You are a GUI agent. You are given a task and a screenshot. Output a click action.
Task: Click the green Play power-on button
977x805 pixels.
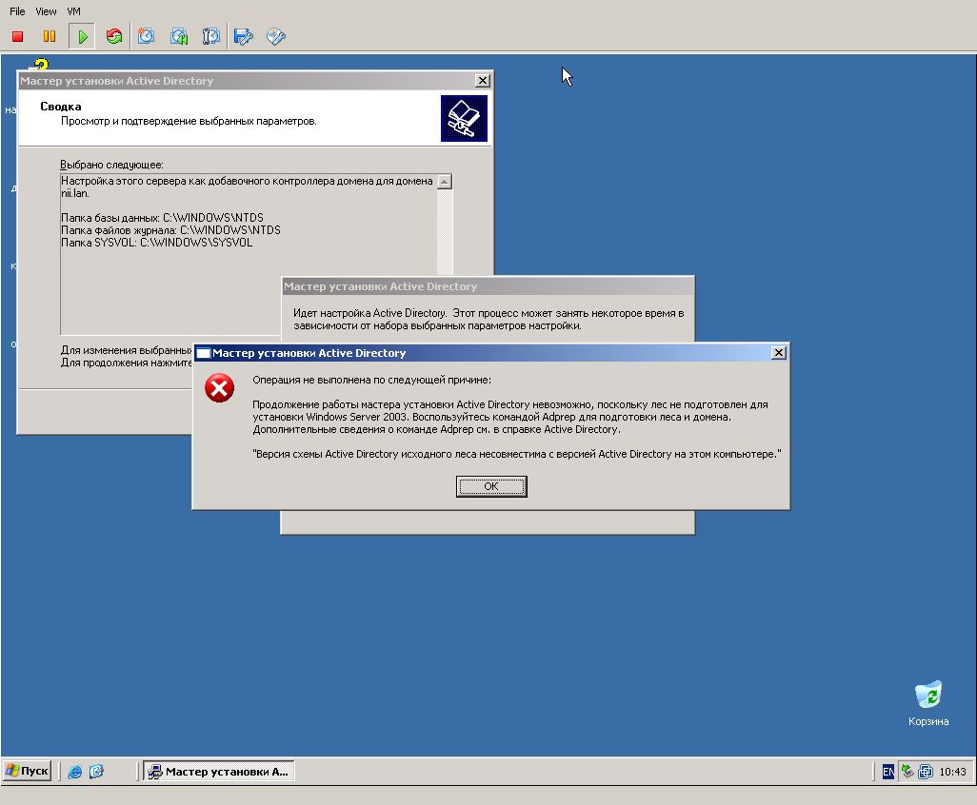(82, 37)
